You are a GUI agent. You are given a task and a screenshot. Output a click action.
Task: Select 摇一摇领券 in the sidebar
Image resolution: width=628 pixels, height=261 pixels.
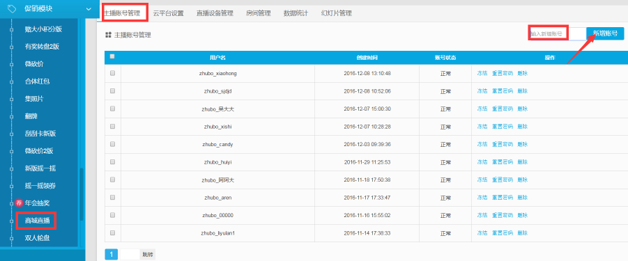coord(40,186)
